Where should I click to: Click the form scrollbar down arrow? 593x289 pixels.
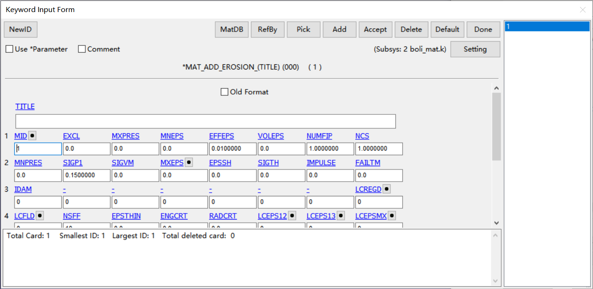click(496, 223)
